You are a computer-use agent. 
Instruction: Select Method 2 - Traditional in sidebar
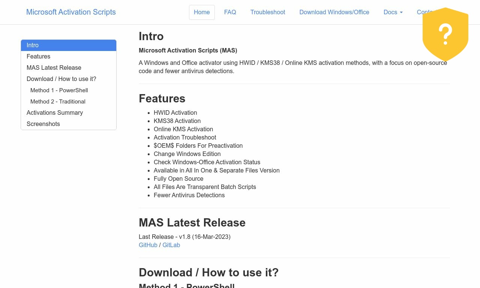pyautogui.click(x=58, y=101)
